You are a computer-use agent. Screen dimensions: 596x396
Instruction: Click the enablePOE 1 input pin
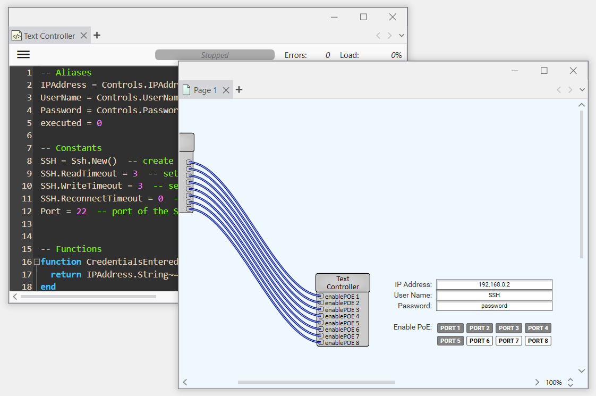[x=321, y=296]
